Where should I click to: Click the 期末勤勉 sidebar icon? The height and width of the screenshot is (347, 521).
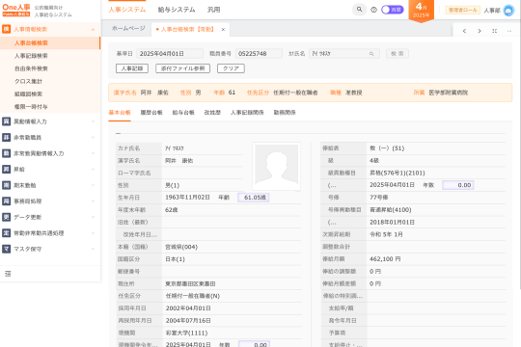pos(7,185)
